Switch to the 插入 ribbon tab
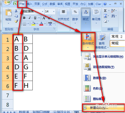Image resolution: width=125 pixels, height=113 pixels. [29, 4]
